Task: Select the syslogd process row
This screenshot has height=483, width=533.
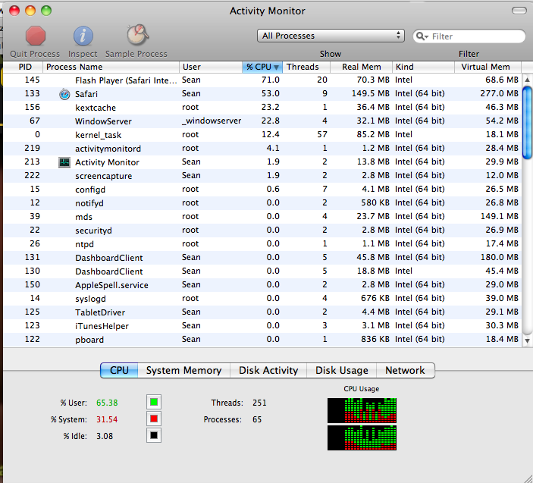Action: (x=262, y=299)
